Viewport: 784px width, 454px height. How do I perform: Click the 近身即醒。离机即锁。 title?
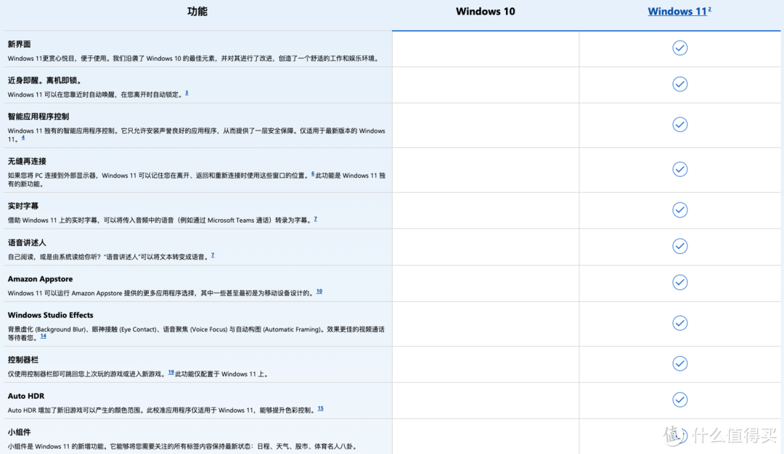coord(44,81)
